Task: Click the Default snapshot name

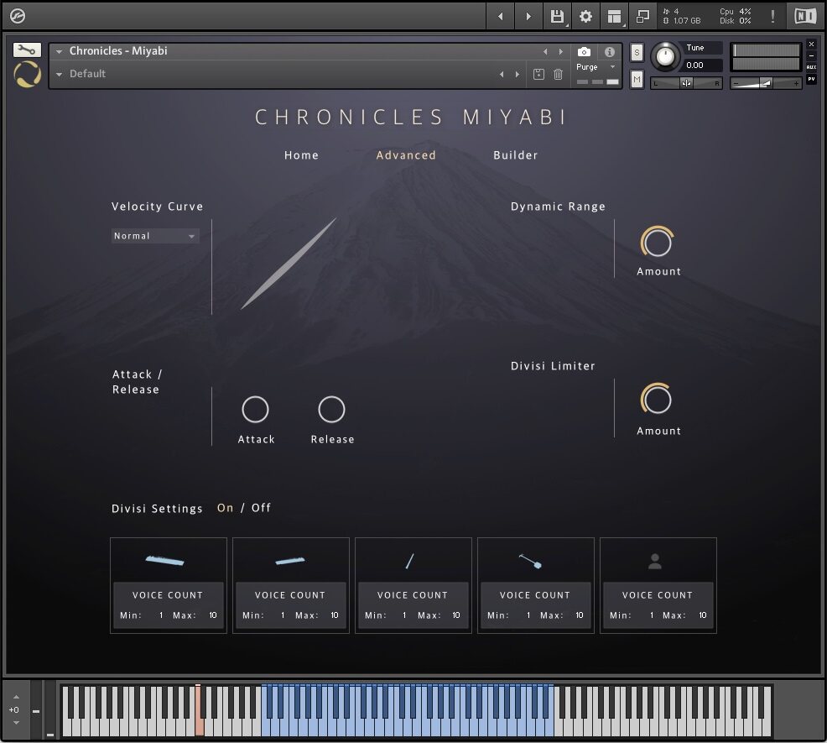Action: (87, 74)
